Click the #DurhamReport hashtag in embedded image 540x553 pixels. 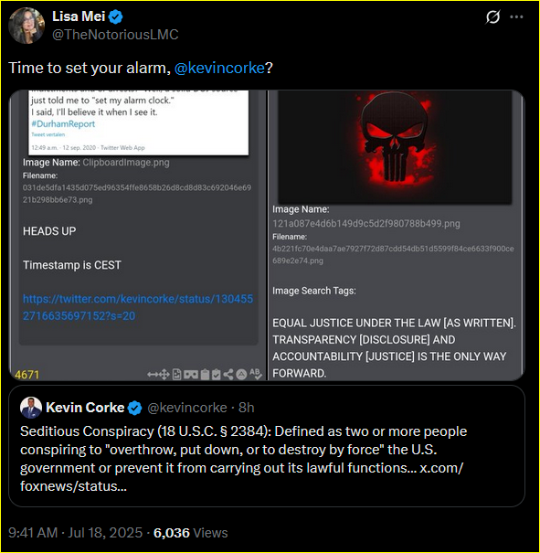tap(63, 123)
